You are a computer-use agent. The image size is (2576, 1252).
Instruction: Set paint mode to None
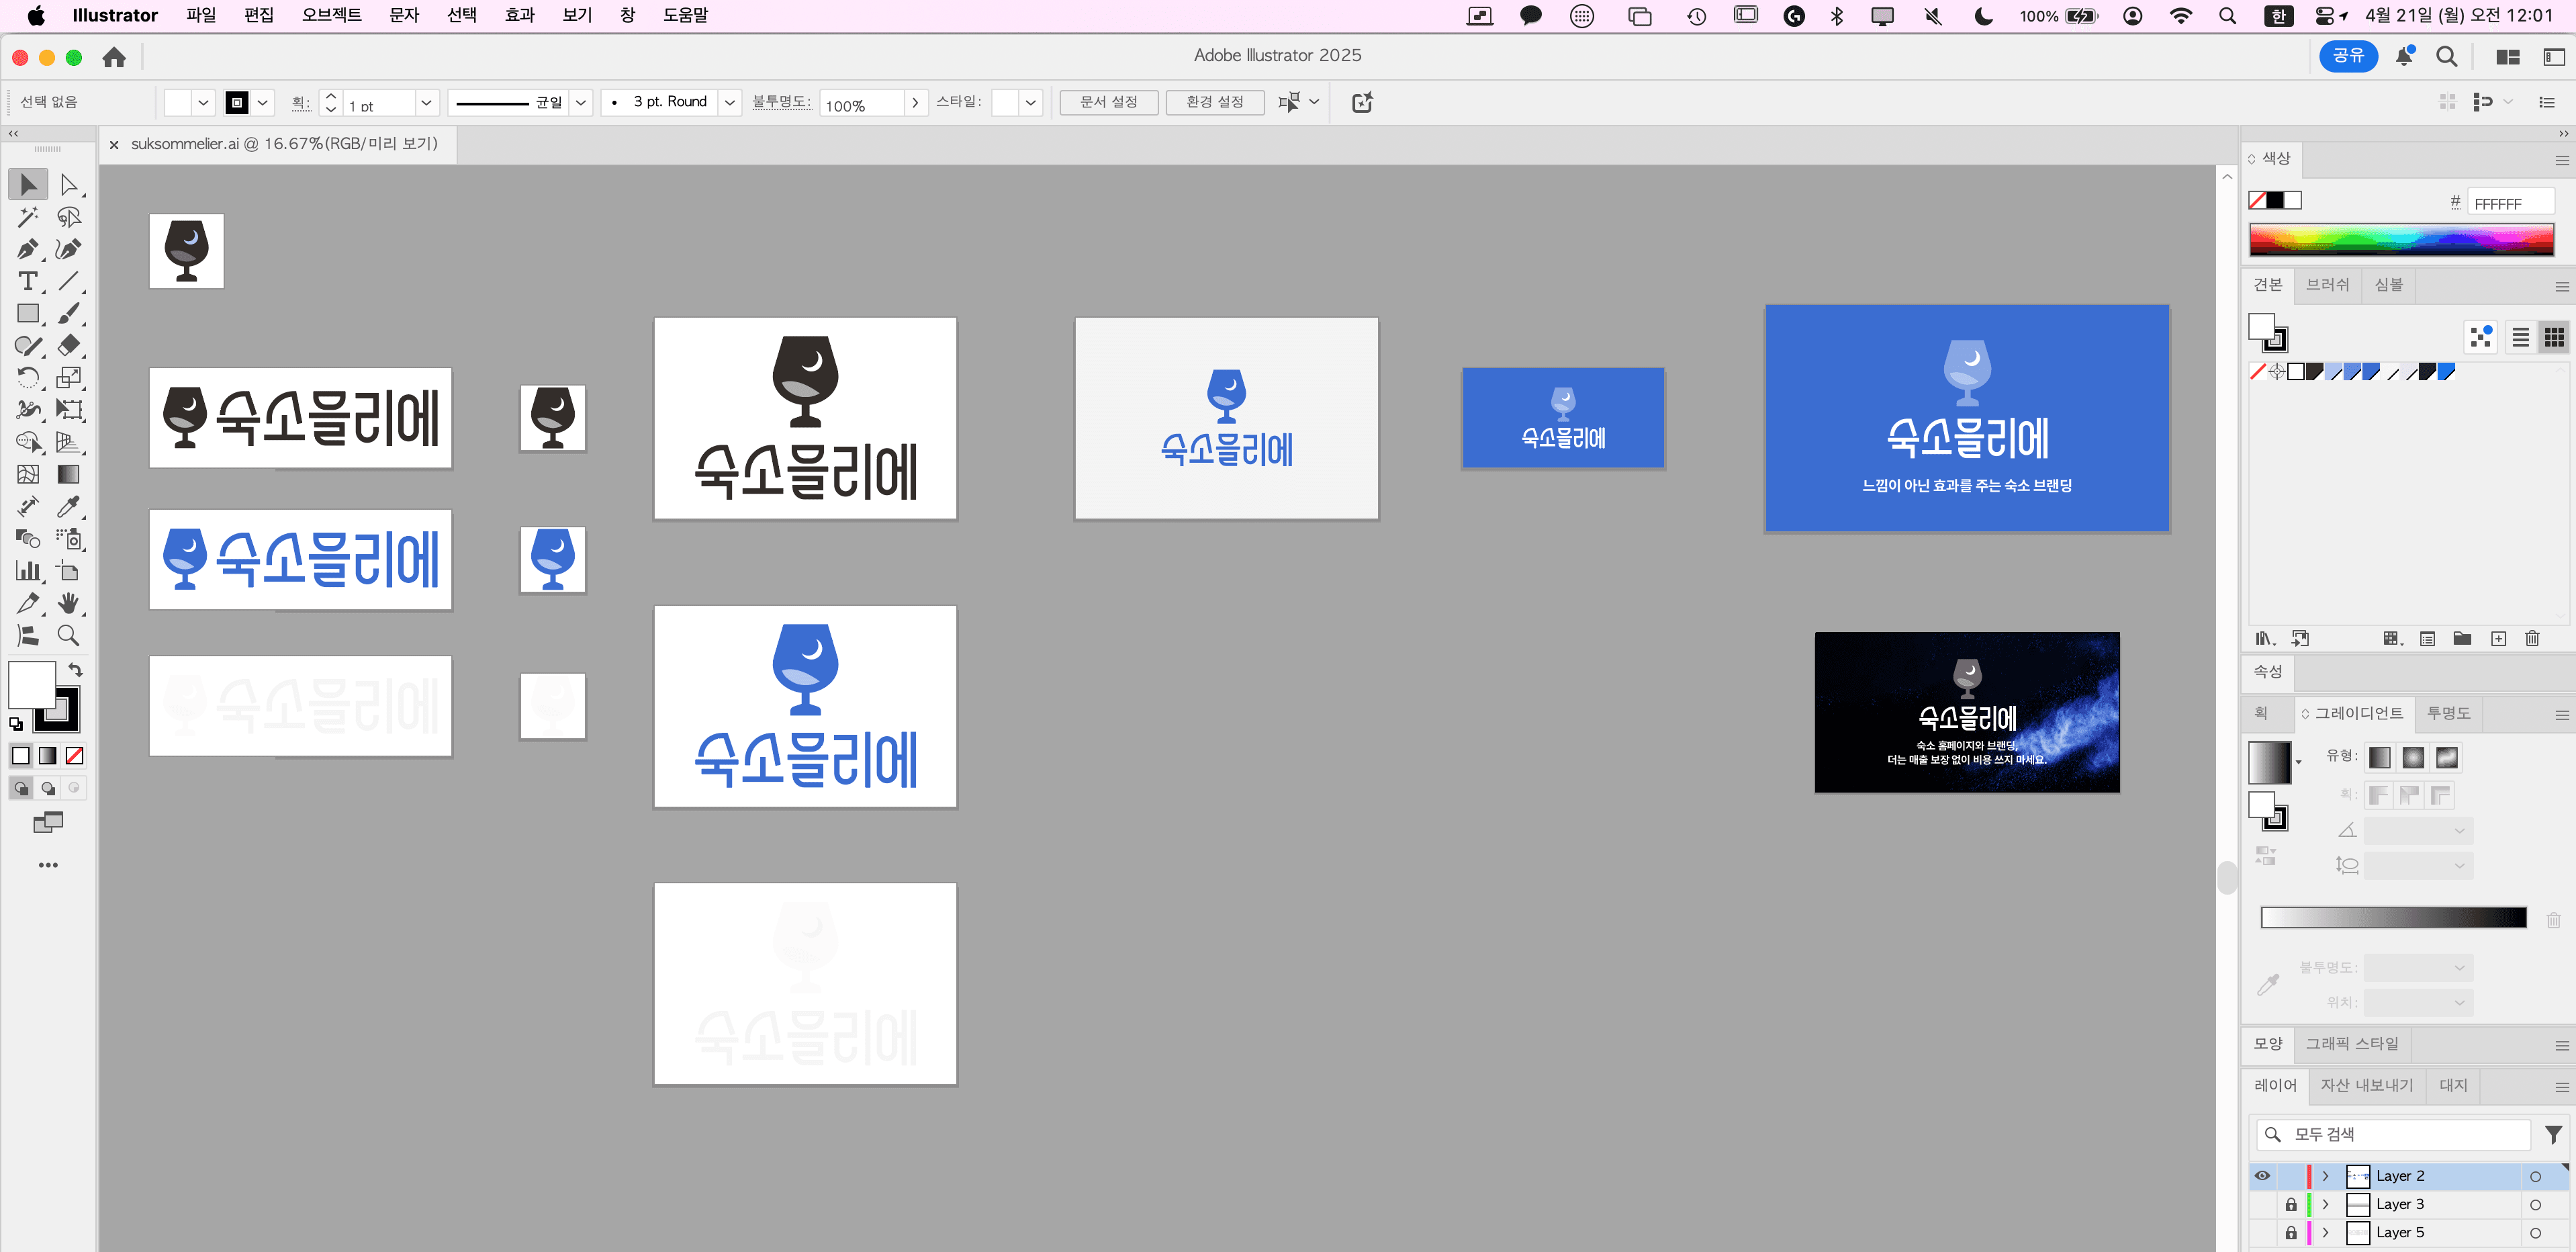pyautogui.click(x=74, y=755)
